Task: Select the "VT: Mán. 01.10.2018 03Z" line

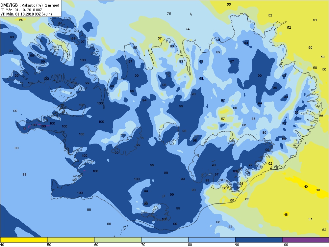Action: point(20,14)
